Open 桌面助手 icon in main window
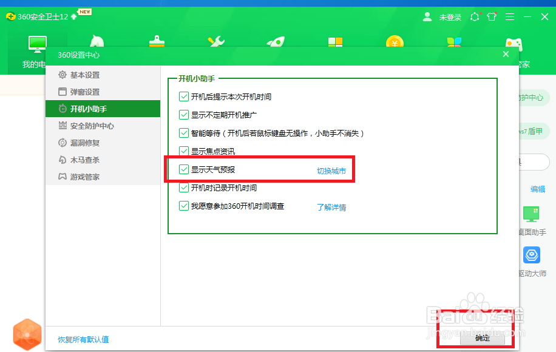Image resolution: width=556 pixels, height=352 pixels. click(531, 214)
